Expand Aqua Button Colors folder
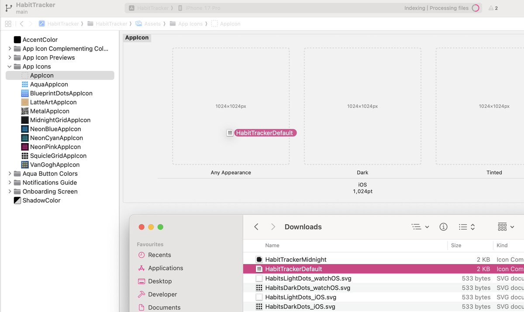The width and height of the screenshot is (524, 312). pyautogui.click(x=10, y=174)
